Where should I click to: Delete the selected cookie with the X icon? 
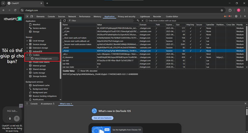click(x=142, y=21)
